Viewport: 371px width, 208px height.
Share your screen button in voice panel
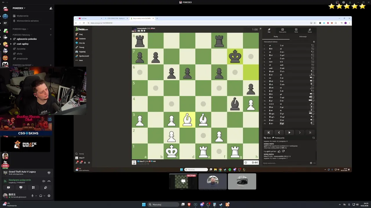click(21, 187)
